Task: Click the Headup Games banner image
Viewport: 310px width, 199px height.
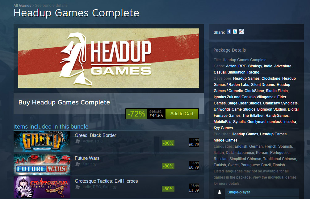Action: tap(109, 58)
